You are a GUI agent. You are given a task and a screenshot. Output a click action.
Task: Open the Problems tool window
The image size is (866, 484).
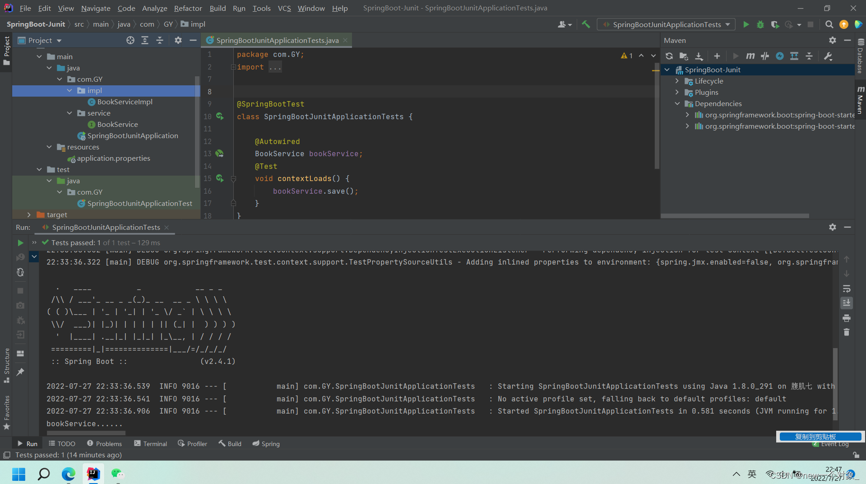pos(104,444)
